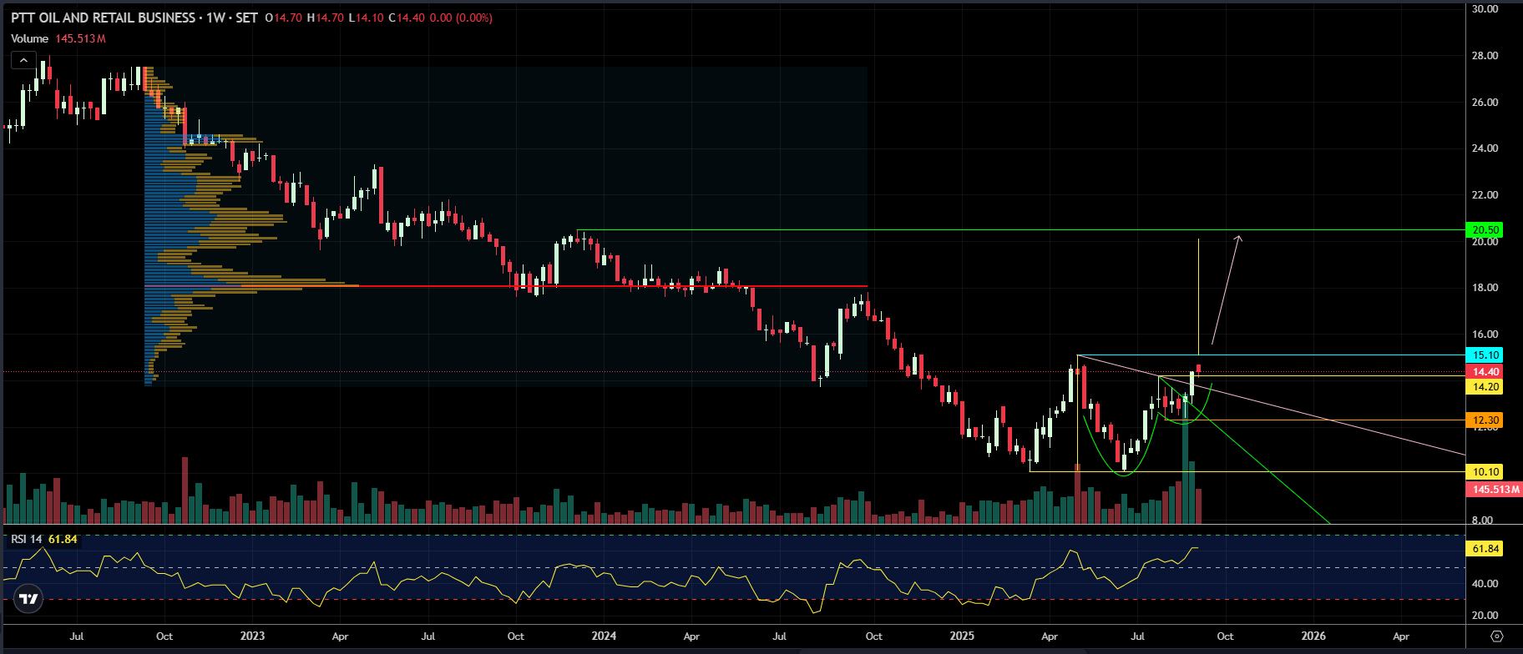1523x654 pixels.
Task: Click the 15.10 cyan price label
Action: pos(1485,355)
